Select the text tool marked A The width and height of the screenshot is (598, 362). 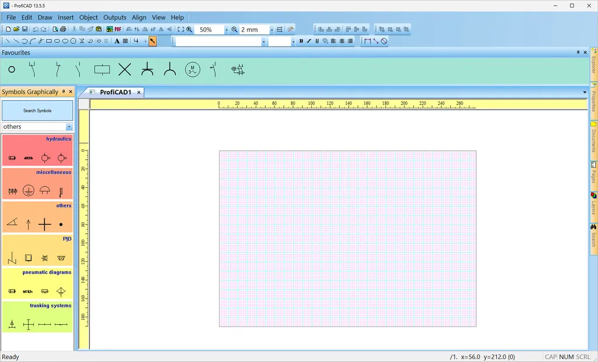117,41
